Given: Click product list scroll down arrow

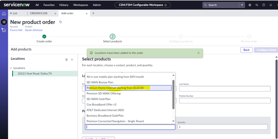Looking at the screenshot, I should [173, 121].
